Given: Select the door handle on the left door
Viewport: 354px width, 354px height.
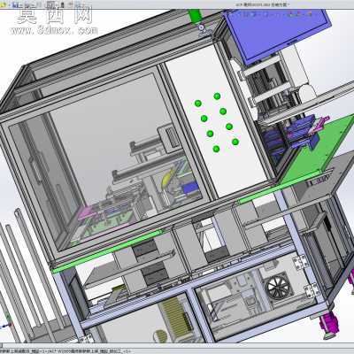Looking at the screenshot, I should tap(36, 169).
